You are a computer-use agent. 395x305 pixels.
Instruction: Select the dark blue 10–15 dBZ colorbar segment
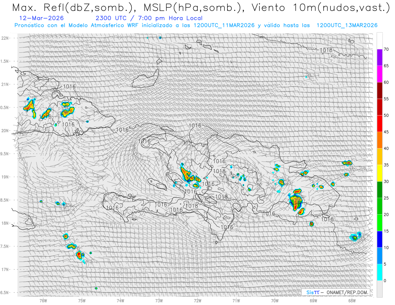(x=380, y=239)
